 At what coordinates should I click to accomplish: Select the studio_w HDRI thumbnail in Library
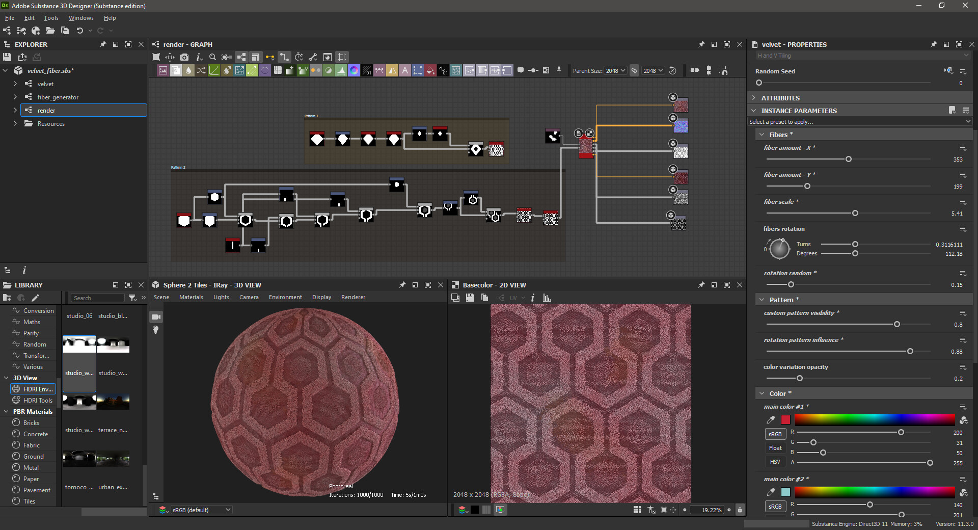[x=79, y=363]
